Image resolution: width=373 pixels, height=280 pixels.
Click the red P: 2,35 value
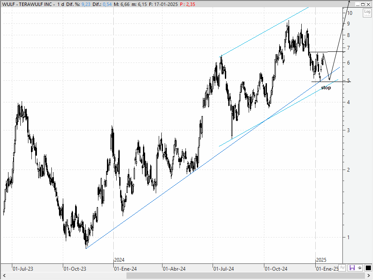[x=188, y=4]
